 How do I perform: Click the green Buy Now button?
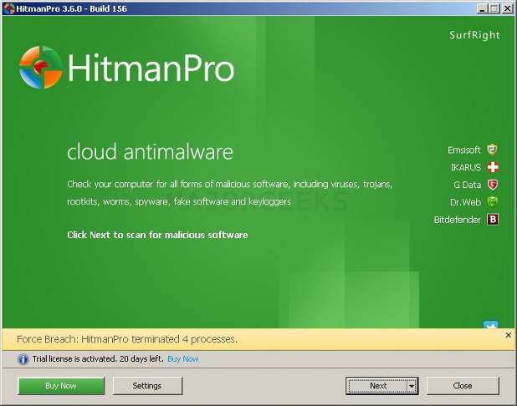pyautogui.click(x=61, y=386)
